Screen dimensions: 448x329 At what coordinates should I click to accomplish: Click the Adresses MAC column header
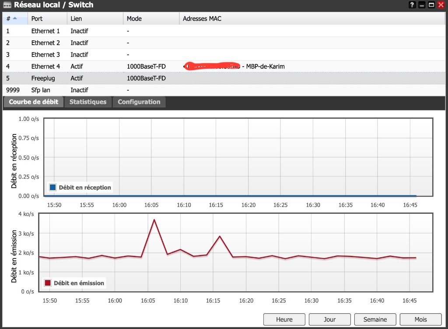tap(202, 19)
